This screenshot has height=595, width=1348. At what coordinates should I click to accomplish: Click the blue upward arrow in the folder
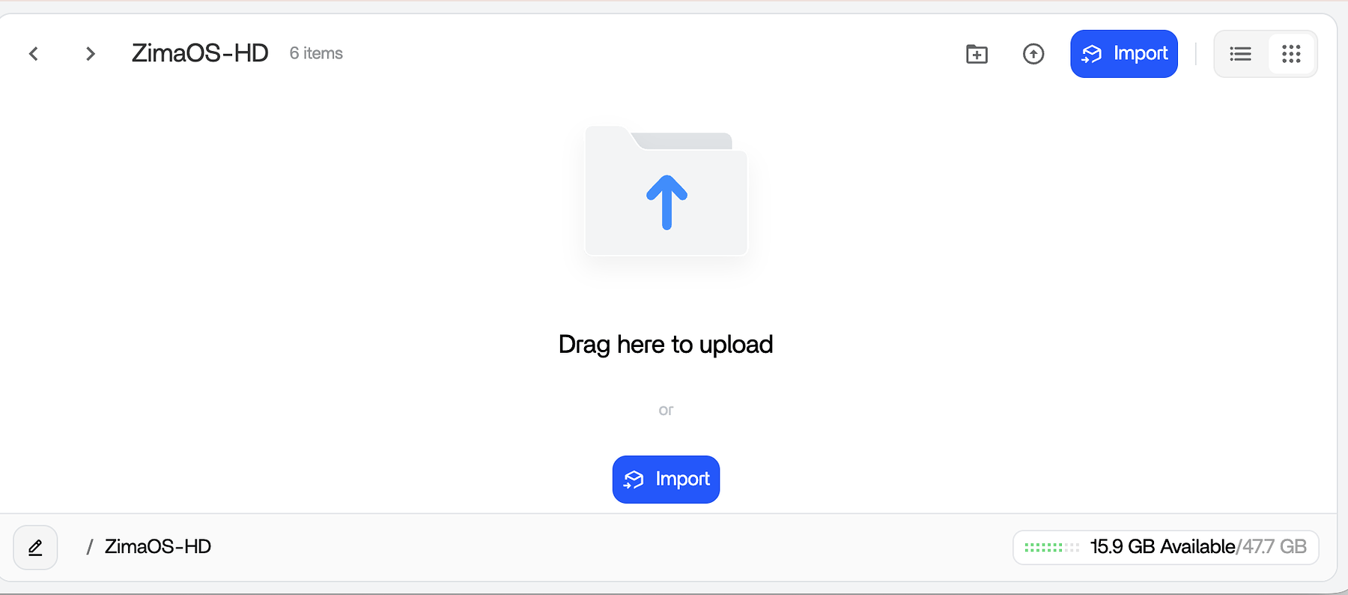[x=667, y=202]
